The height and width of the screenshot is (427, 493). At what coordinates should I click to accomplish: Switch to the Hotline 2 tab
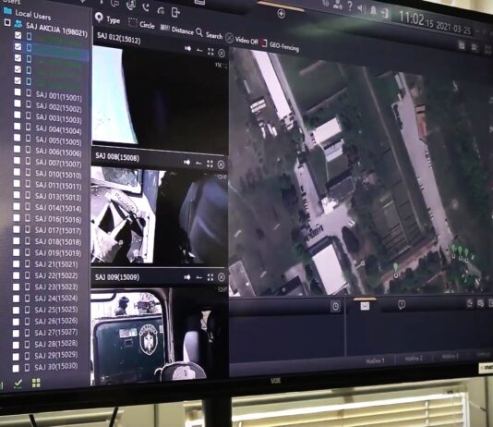coord(414,359)
